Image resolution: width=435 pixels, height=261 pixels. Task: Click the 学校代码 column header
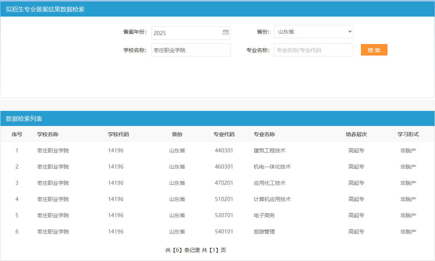click(118, 134)
